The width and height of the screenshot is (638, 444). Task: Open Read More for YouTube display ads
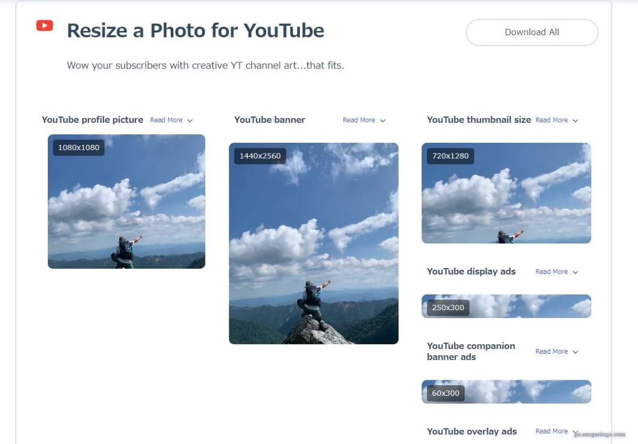[x=551, y=271]
